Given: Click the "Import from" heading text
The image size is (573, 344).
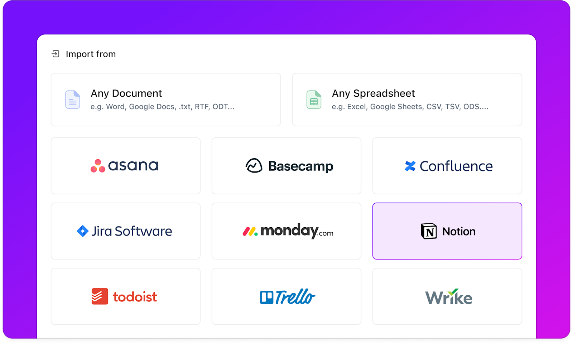Looking at the screenshot, I should (90, 54).
